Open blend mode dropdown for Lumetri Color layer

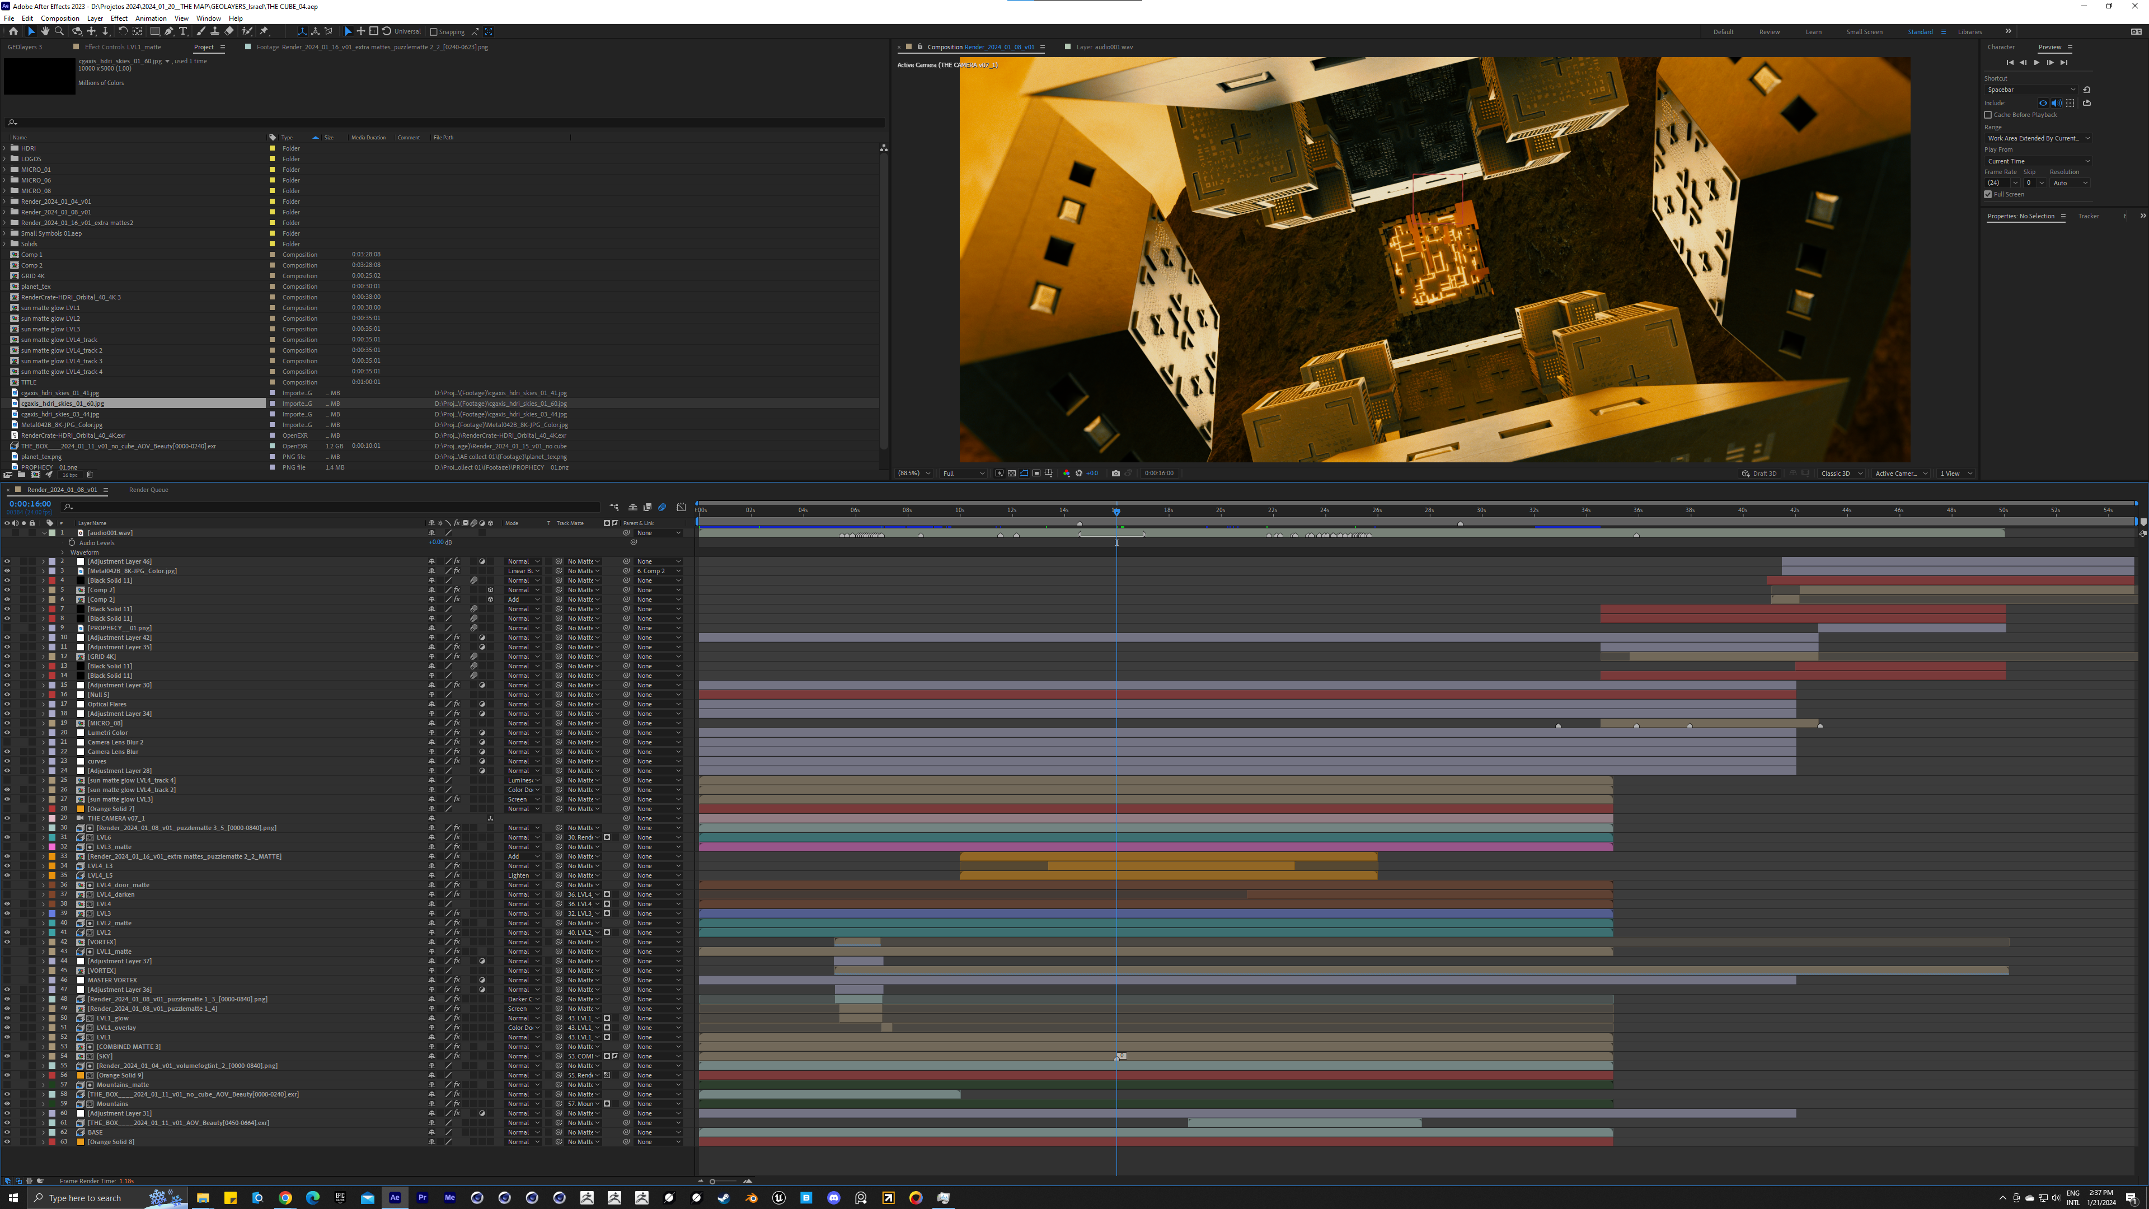(x=523, y=733)
